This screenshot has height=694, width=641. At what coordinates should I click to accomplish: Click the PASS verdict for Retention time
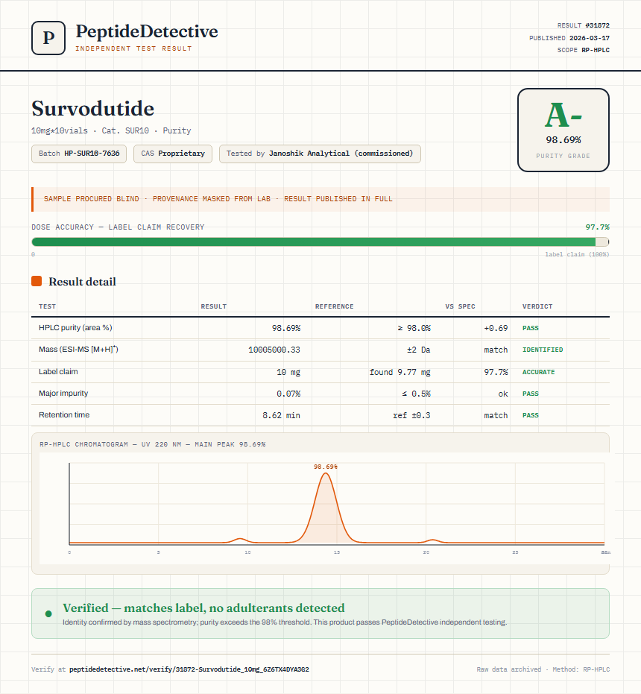(x=531, y=415)
